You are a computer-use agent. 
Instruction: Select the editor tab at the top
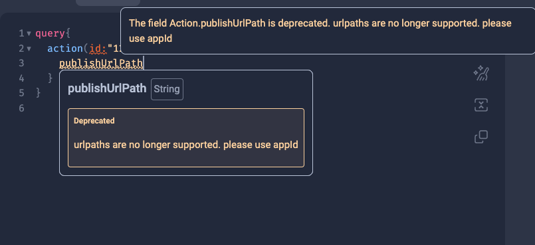pos(108,3)
